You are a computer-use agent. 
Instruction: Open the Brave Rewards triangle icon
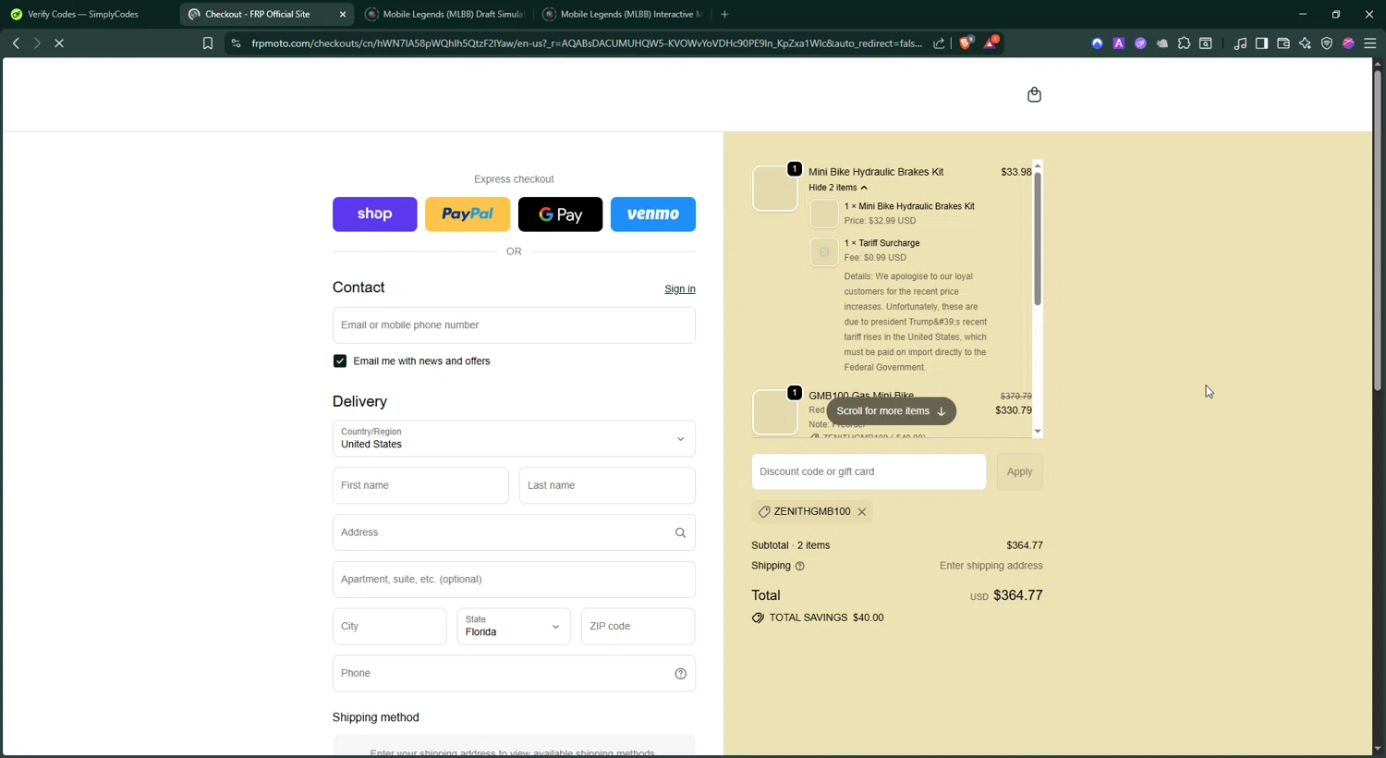click(x=991, y=43)
